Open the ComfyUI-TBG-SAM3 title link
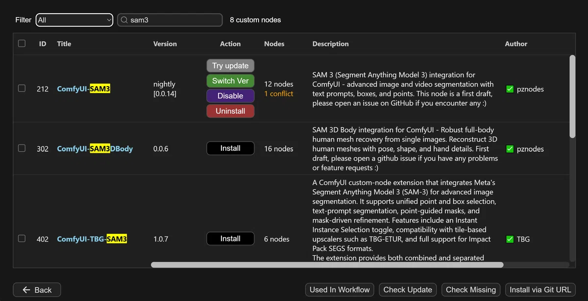This screenshot has width=588, height=301. 92,239
